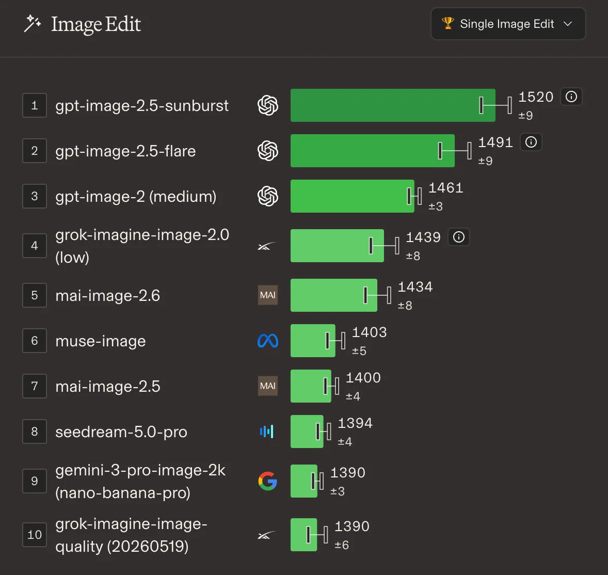Click the magic wand Image Edit icon
The height and width of the screenshot is (575, 608).
[x=32, y=24]
